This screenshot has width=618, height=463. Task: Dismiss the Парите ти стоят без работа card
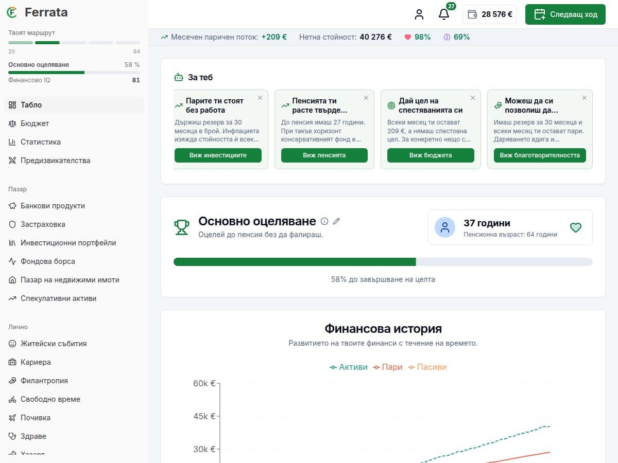(260, 98)
